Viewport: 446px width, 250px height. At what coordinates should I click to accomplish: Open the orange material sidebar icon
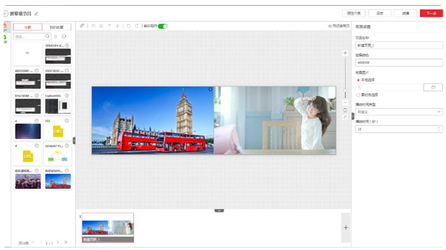[5, 26]
